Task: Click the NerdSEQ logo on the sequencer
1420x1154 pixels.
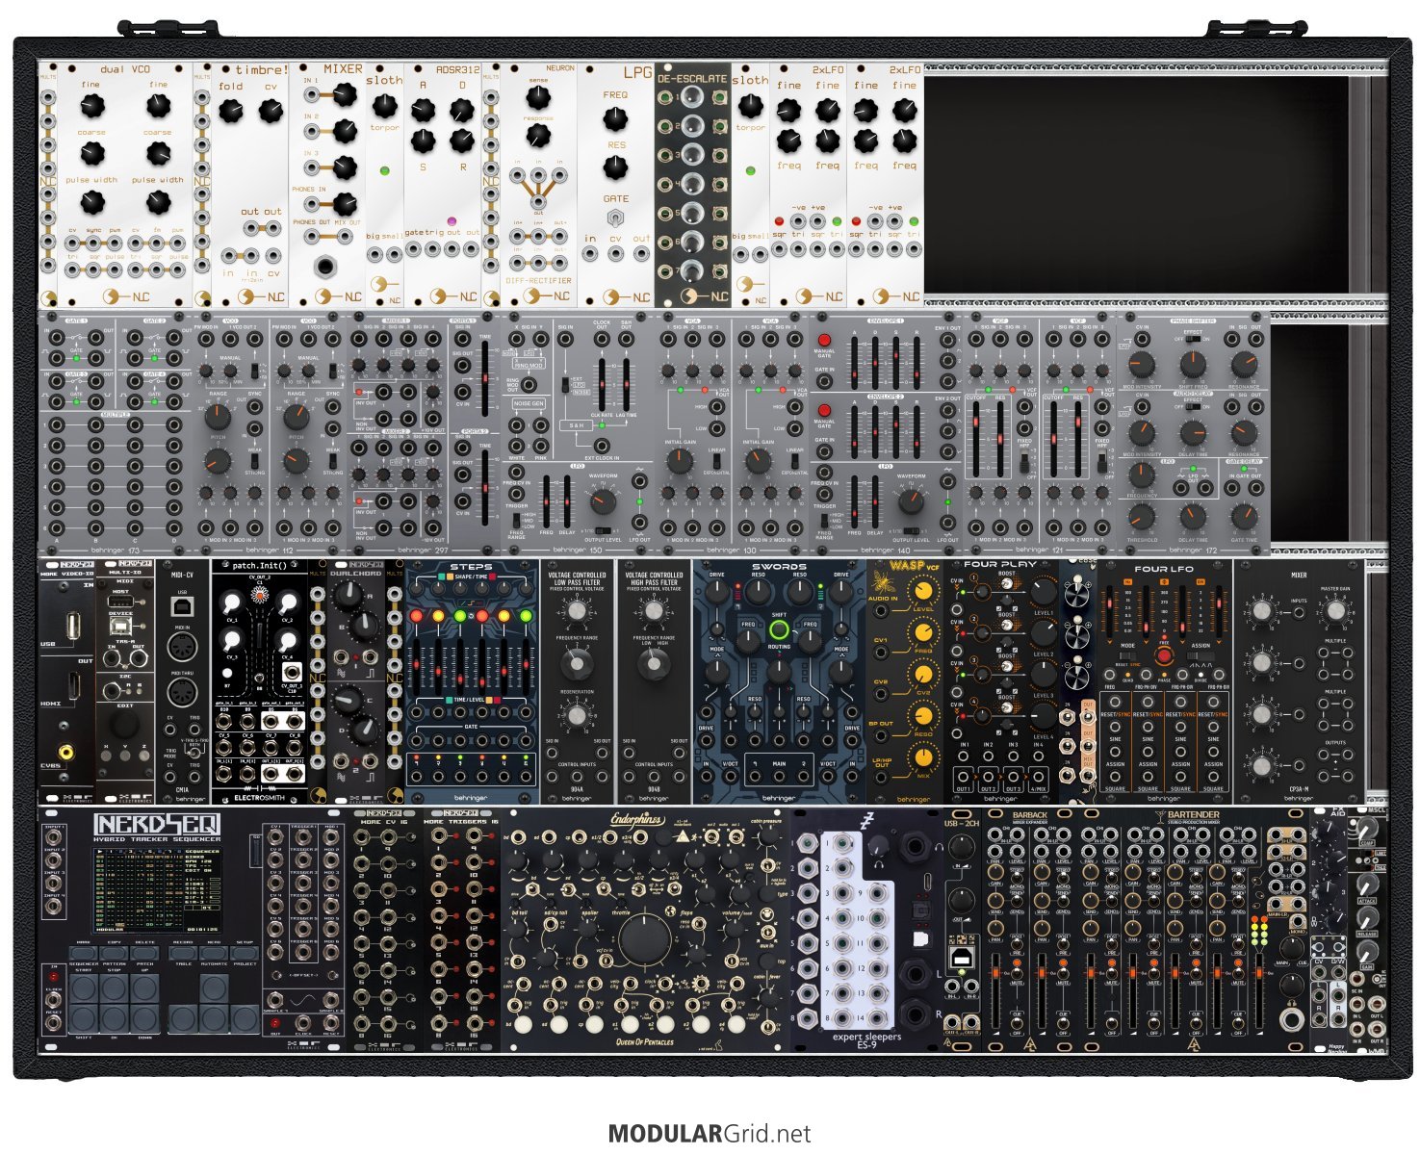Action: tap(156, 825)
